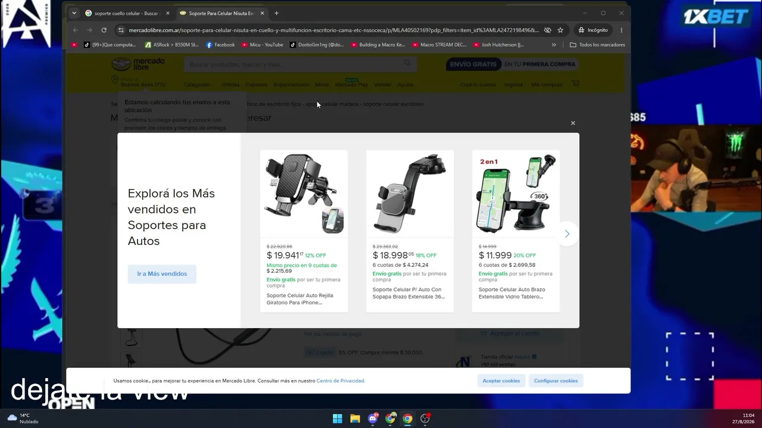This screenshot has width=762, height=428.
Task: Open Ayuda in site navigation
Action: pos(405,84)
